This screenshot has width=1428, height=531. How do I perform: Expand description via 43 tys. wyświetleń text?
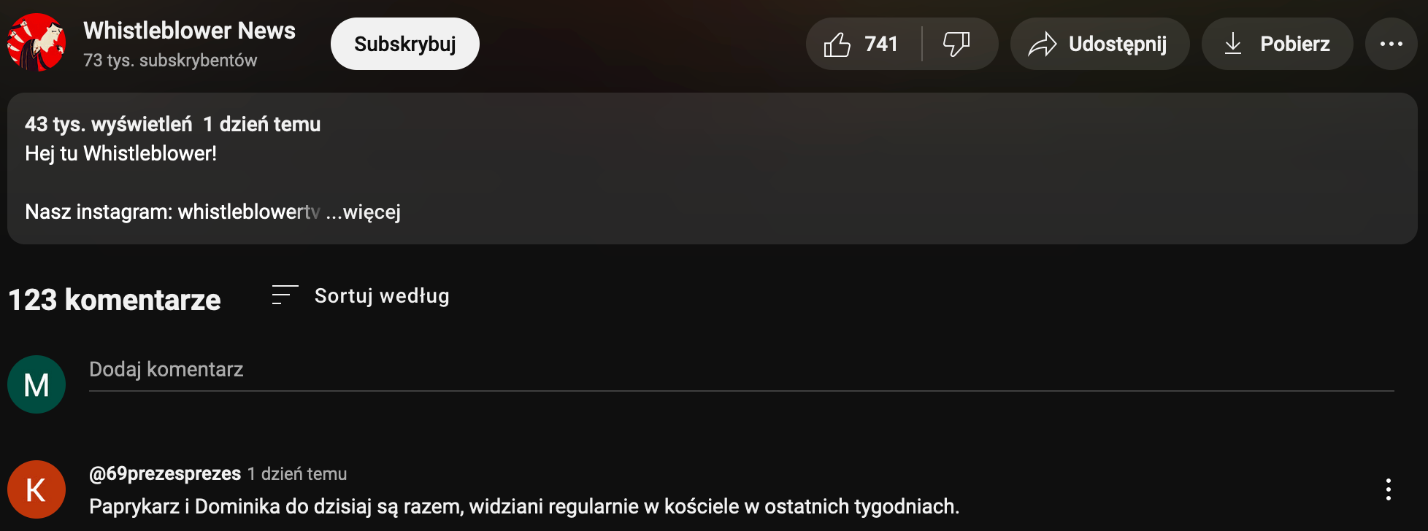pos(108,125)
